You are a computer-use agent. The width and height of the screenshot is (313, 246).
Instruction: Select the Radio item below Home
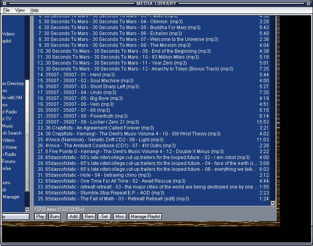[9, 154]
